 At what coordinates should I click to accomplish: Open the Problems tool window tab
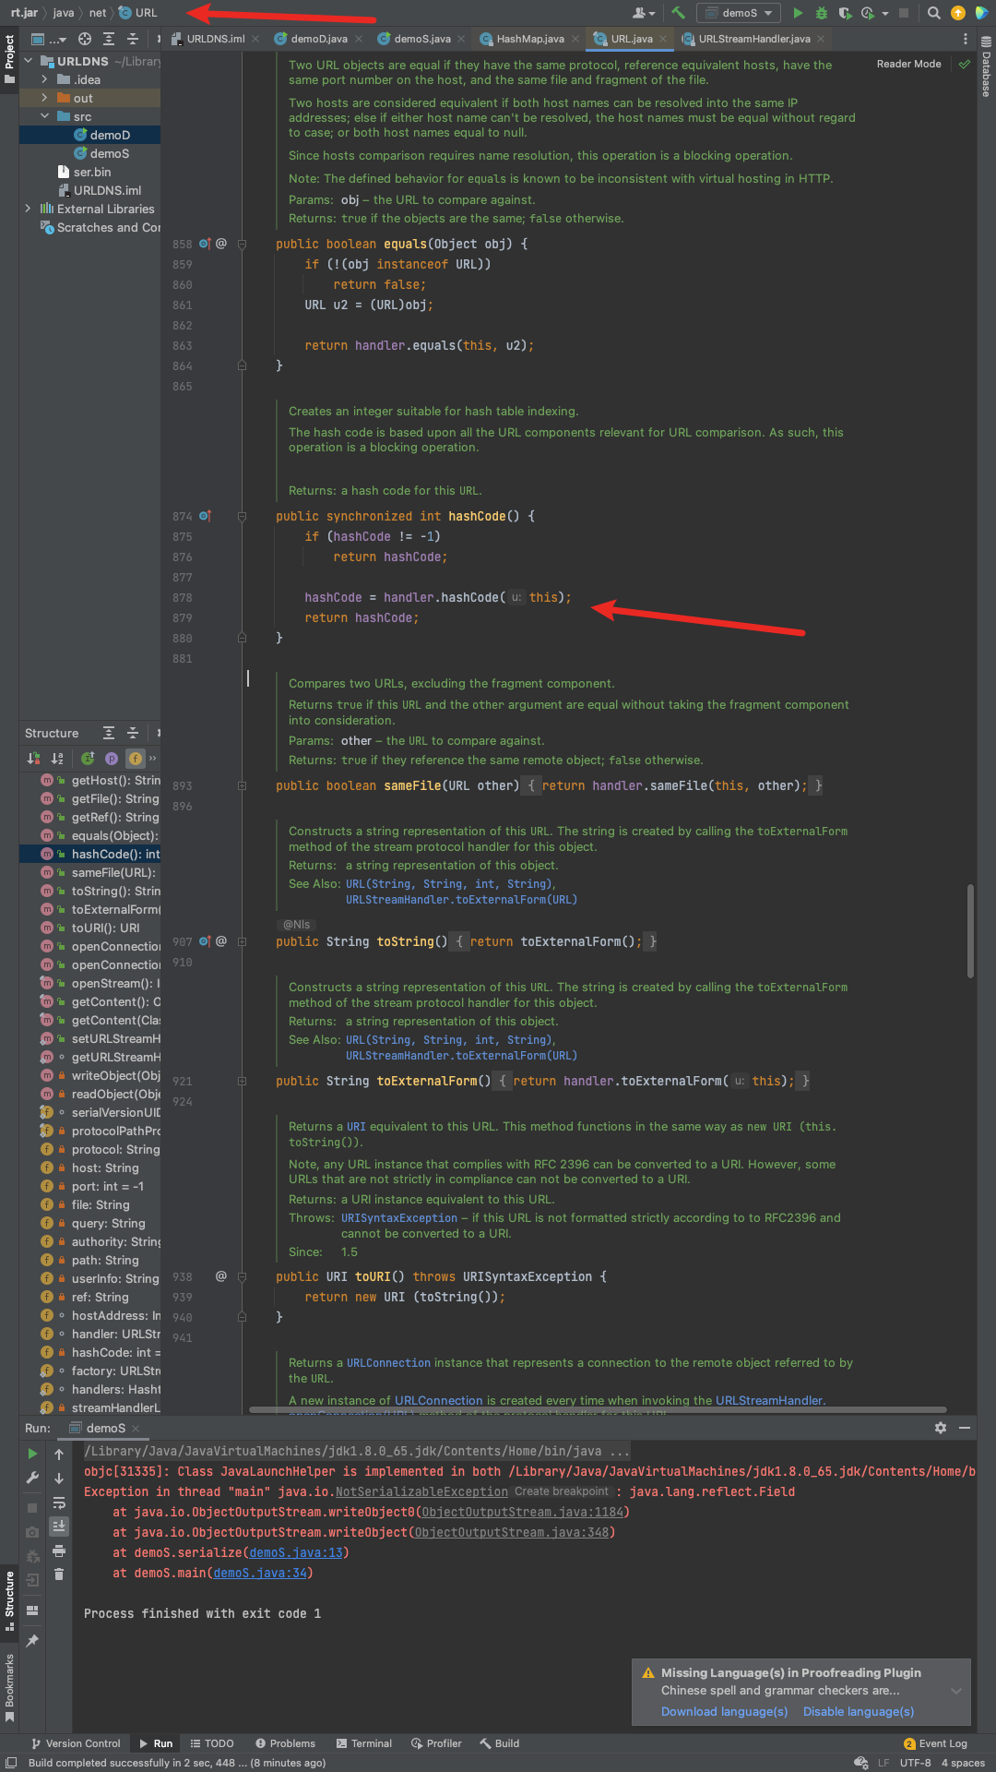(286, 1743)
